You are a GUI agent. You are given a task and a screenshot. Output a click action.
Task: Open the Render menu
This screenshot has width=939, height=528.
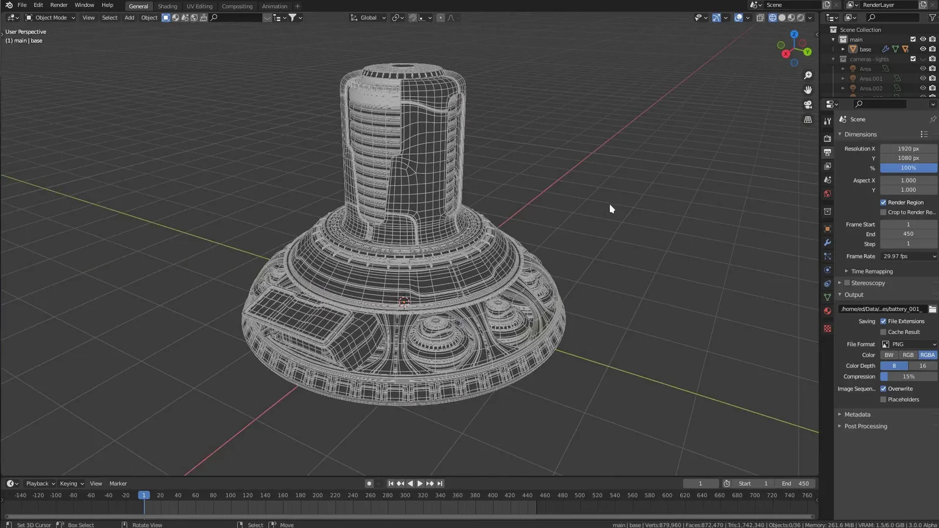pyautogui.click(x=59, y=5)
